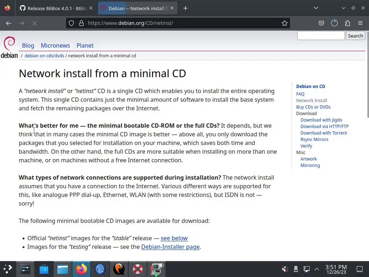Open a new tab with plus
Image resolution: width=369 pixels, height=277 pixels.
tap(186, 8)
